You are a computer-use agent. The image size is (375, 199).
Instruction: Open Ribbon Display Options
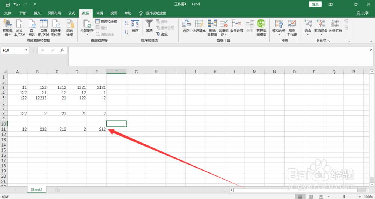pyautogui.click(x=330, y=4)
